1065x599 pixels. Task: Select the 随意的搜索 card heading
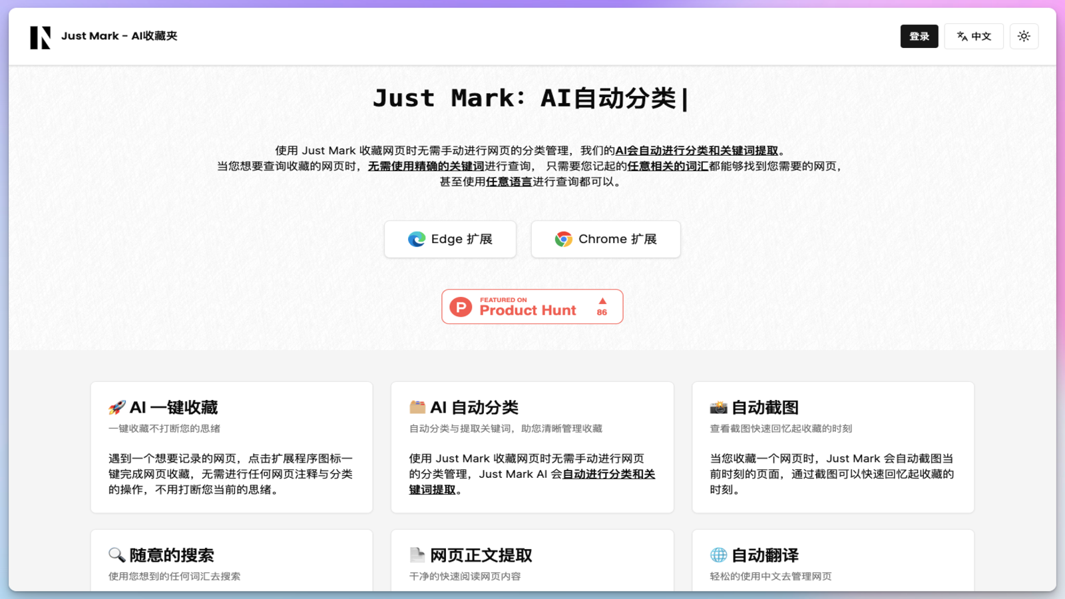point(172,555)
